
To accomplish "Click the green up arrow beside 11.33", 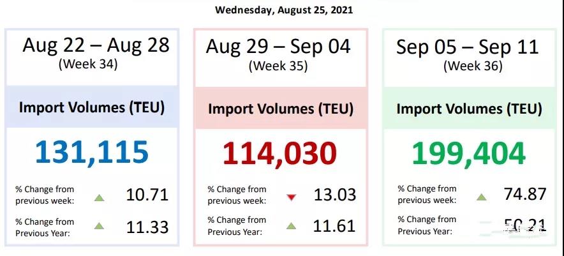I will pos(99,225).
